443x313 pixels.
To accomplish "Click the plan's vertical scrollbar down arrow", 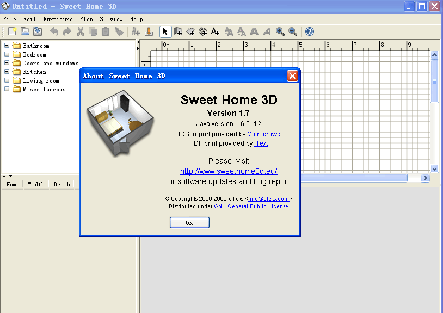I will 434,169.
